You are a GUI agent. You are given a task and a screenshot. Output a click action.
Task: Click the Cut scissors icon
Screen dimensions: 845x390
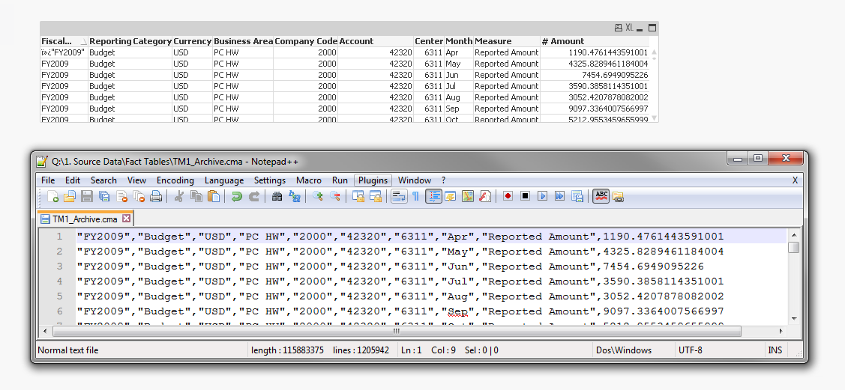point(178,196)
